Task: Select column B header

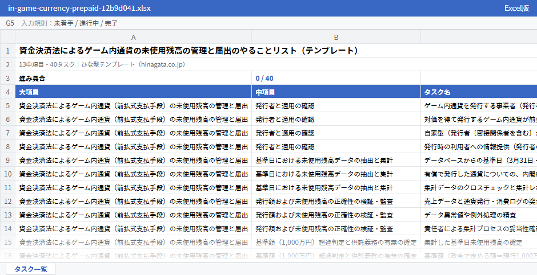Action: click(336, 37)
